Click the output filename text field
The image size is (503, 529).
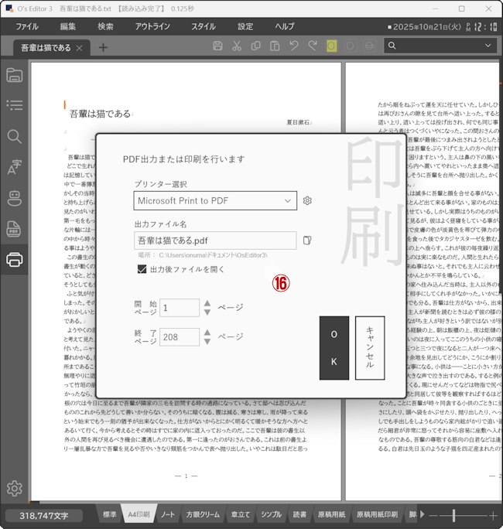point(214,241)
